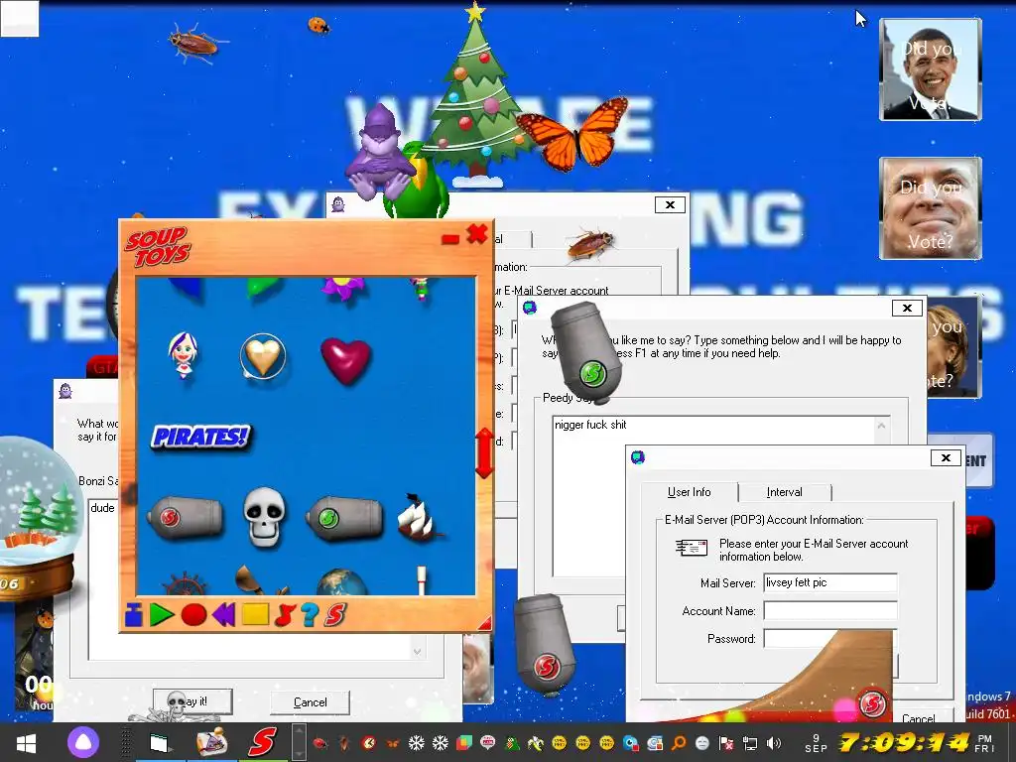Choose the dark red heart toy
This screenshot has height=762, width=1016.
pos(345,359)
